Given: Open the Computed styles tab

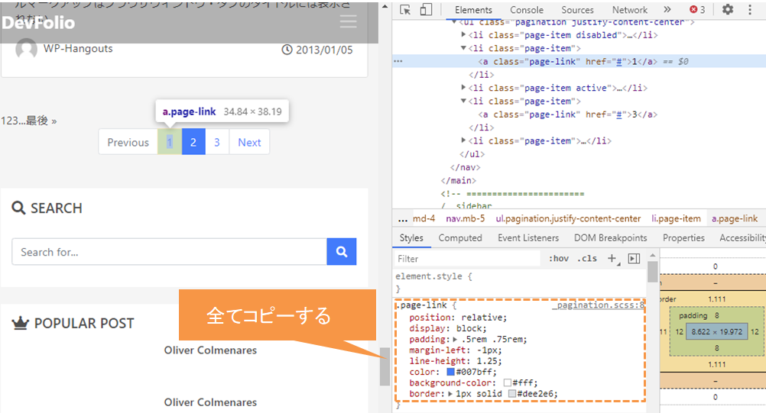Looking at the screenshot, I should pos(459,238).
